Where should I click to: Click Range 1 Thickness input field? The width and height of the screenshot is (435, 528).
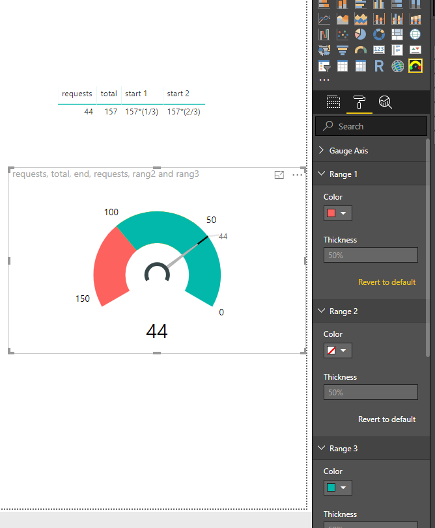pos(371,256)
